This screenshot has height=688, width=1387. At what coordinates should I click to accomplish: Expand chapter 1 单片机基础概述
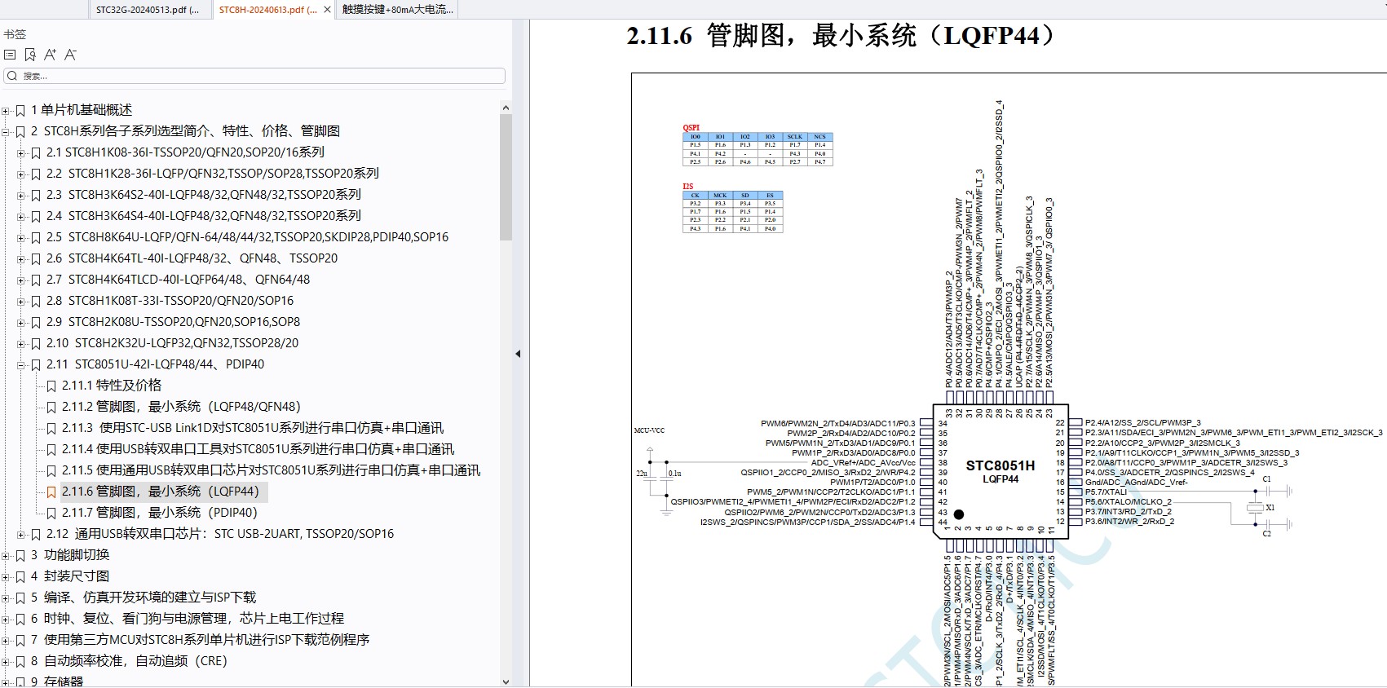coord(6,110)
